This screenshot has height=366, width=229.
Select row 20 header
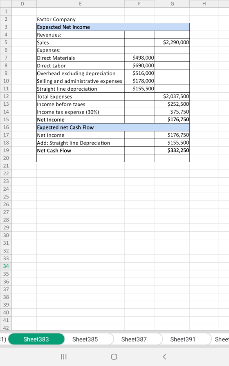click(6, 158)
